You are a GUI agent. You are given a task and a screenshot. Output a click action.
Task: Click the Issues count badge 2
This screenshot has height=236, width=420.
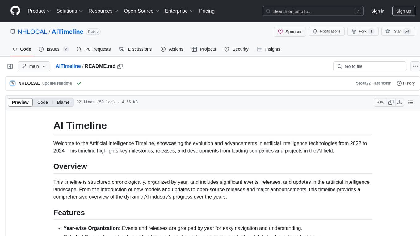click(x=65, y=49)
